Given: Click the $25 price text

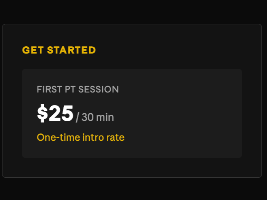Looking at the screenshot, I should (55, 113).
